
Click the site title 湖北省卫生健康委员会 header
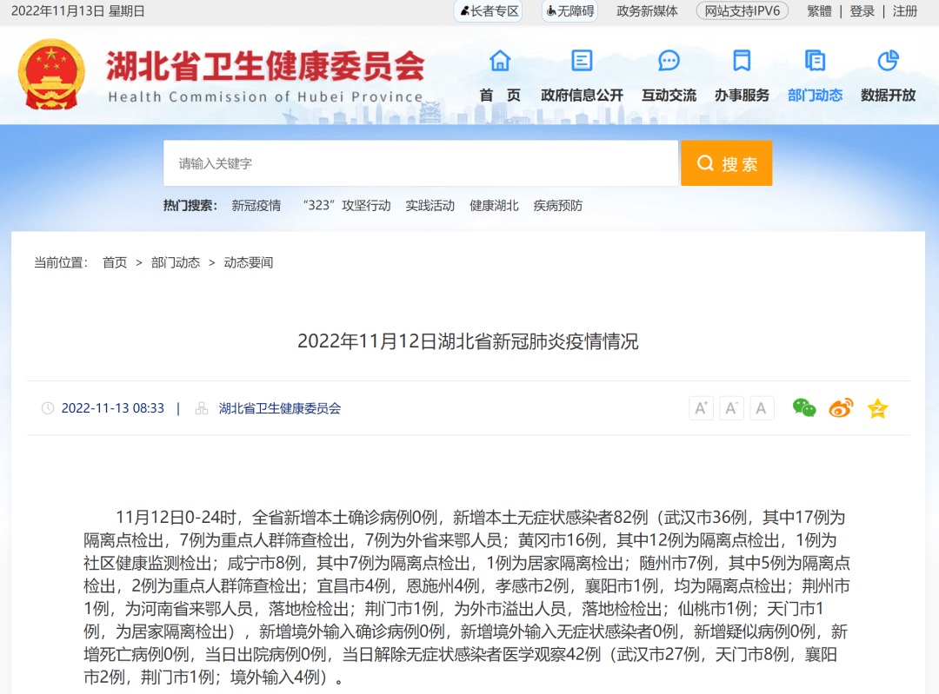point(265,66)
